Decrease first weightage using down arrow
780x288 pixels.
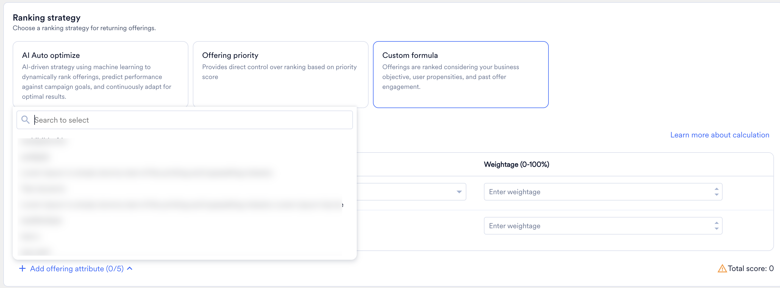[716, 194]
